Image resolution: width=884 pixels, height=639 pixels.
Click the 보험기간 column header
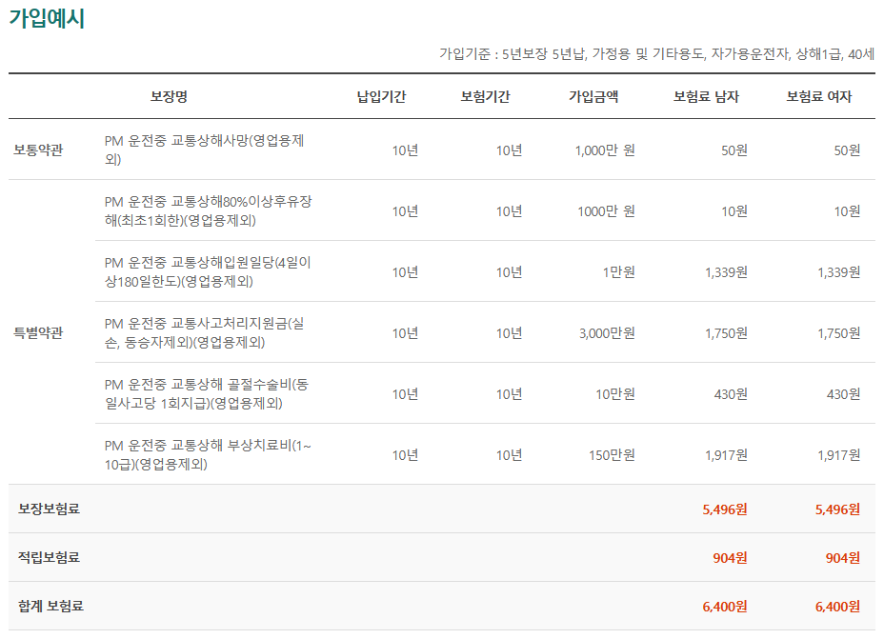click(x=485, y=96)
